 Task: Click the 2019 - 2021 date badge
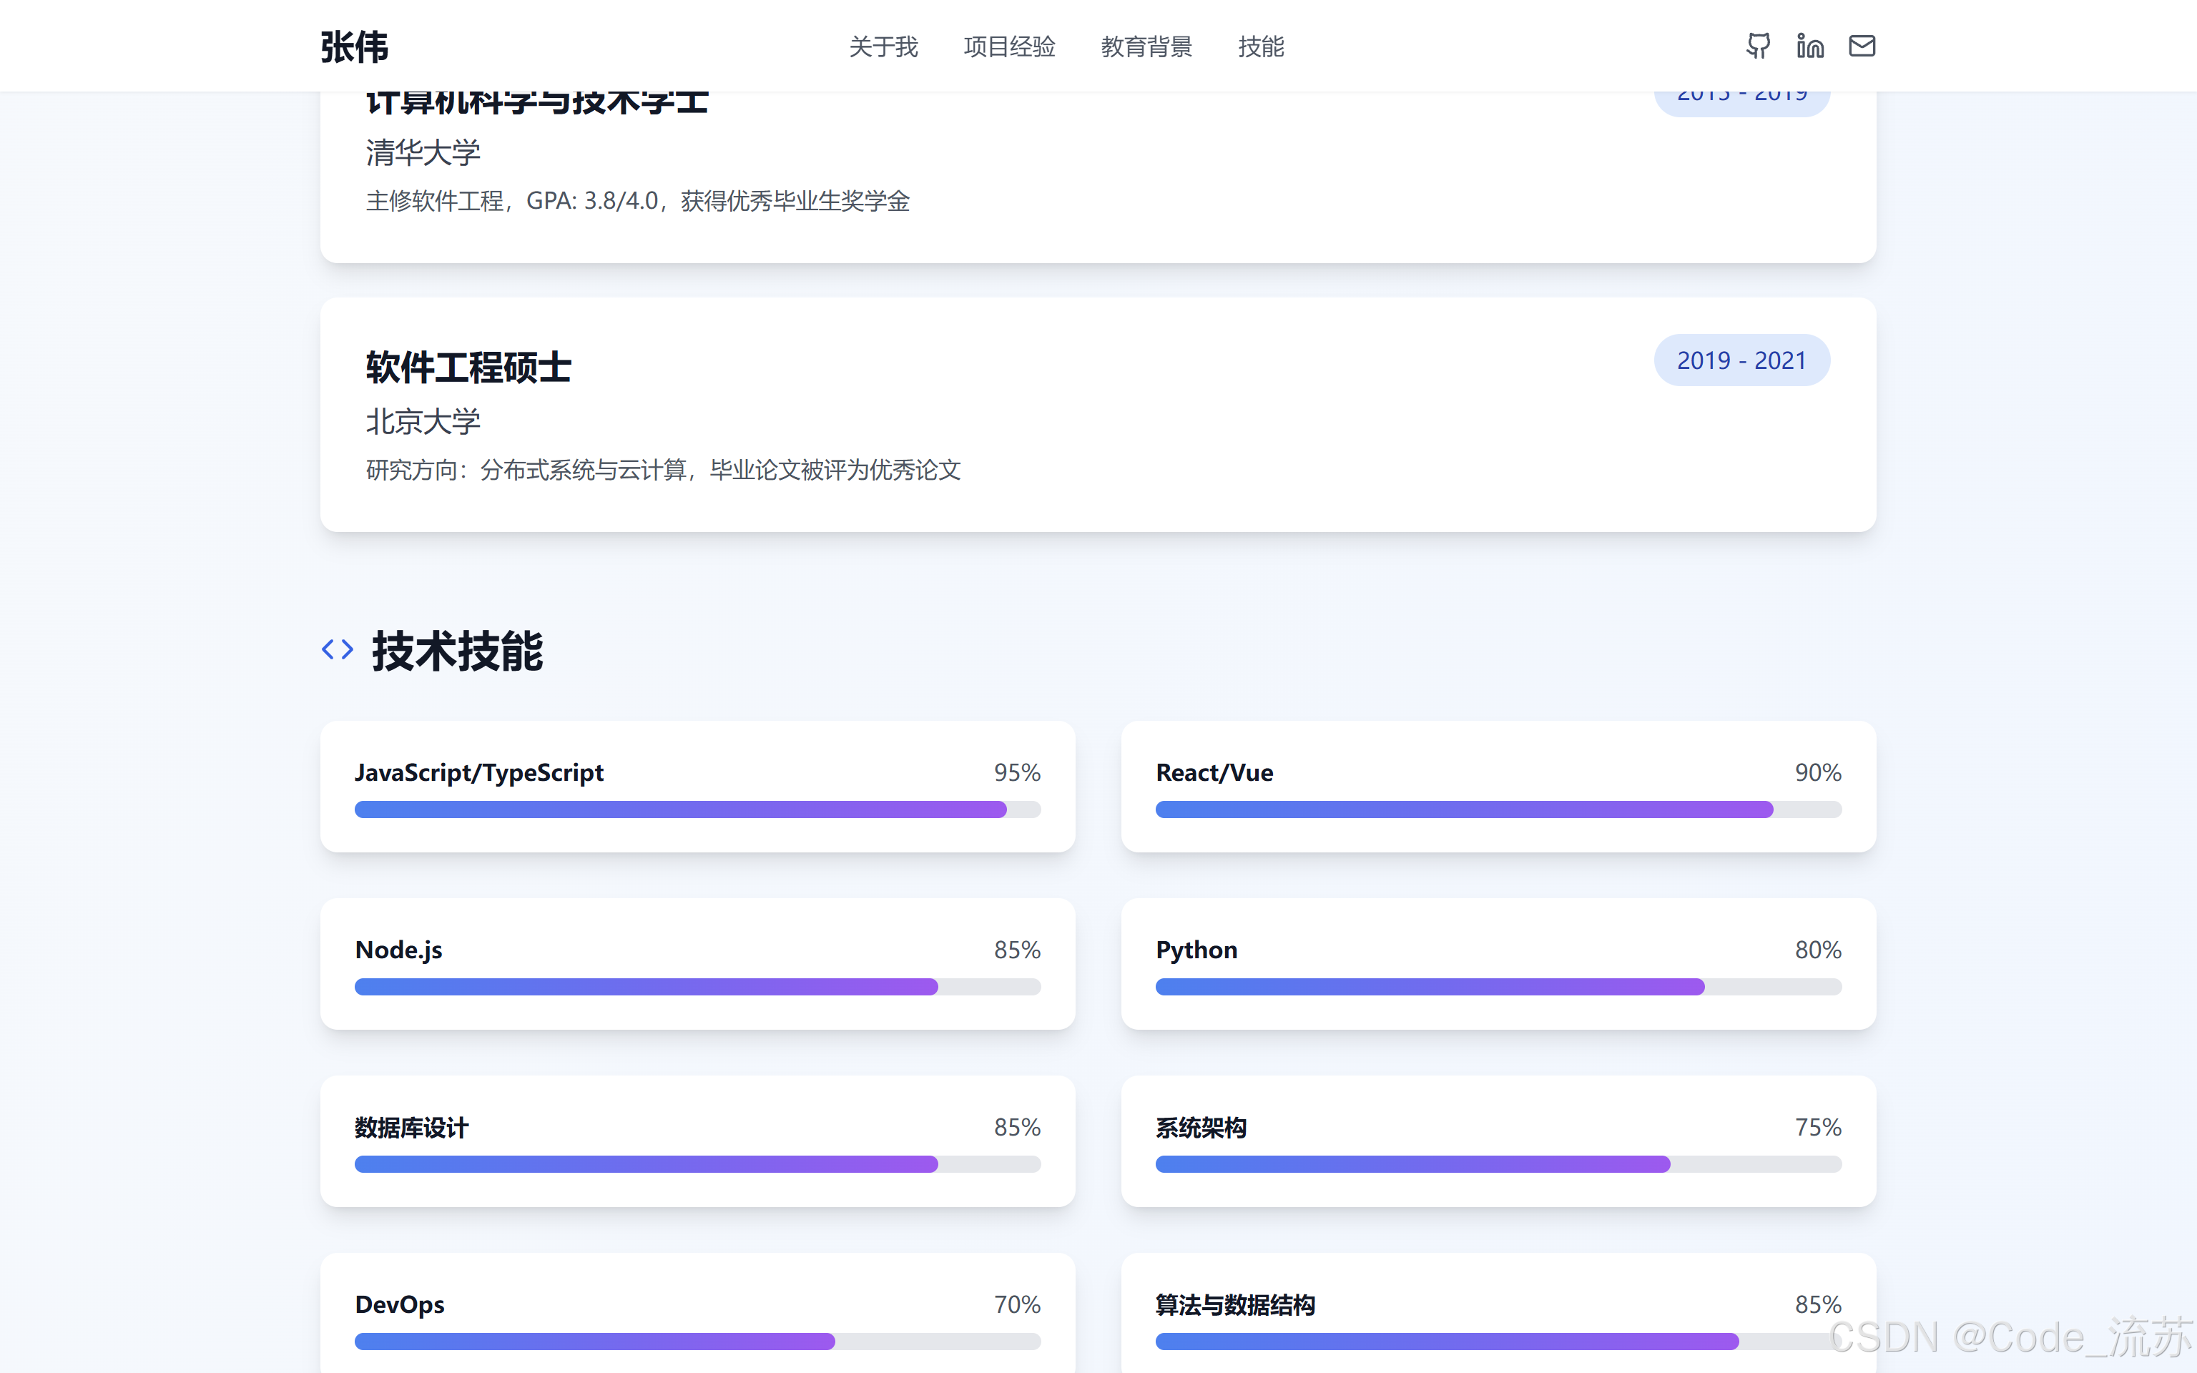tap(1740, 360)
